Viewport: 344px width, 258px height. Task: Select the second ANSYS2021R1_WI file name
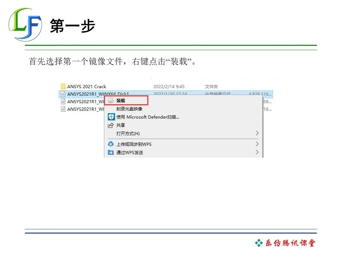[86, 101]
